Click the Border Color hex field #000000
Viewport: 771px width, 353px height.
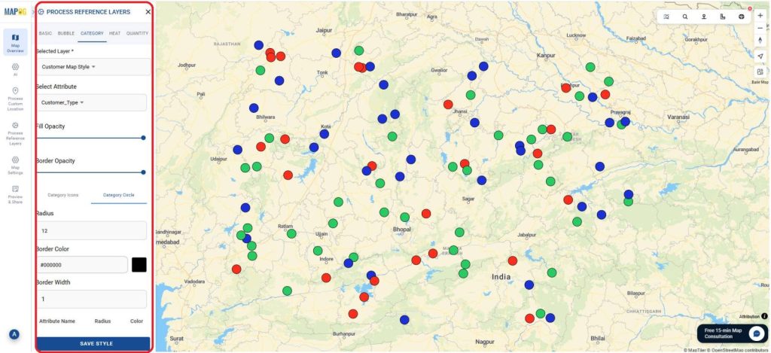pos(81,264)
